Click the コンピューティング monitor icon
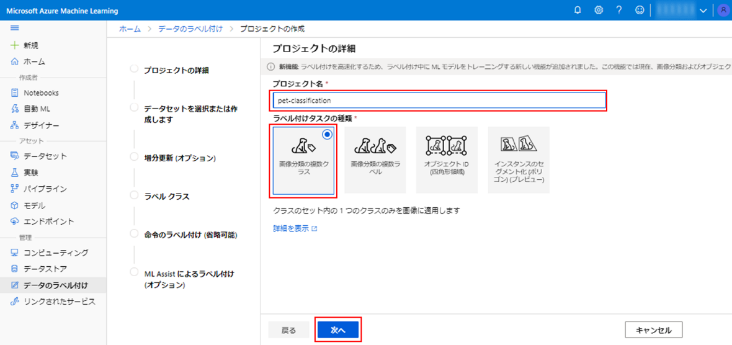The height and width of the screenshot is (345, 732). point(14,253)
